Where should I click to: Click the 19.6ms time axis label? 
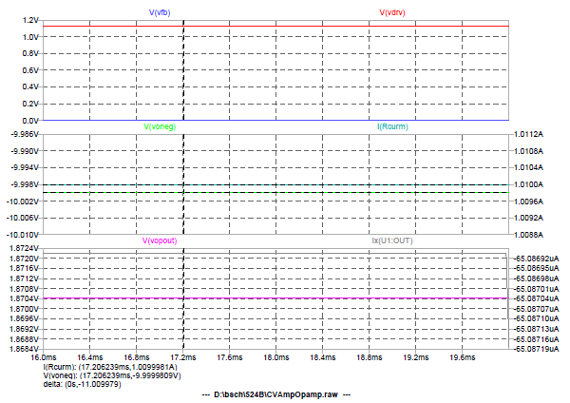pyautogui.click(x=462, y=357)
